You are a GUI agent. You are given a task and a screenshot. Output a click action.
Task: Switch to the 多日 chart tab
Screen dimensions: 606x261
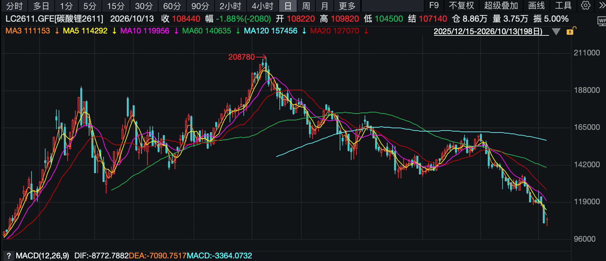tap(41, 6)
